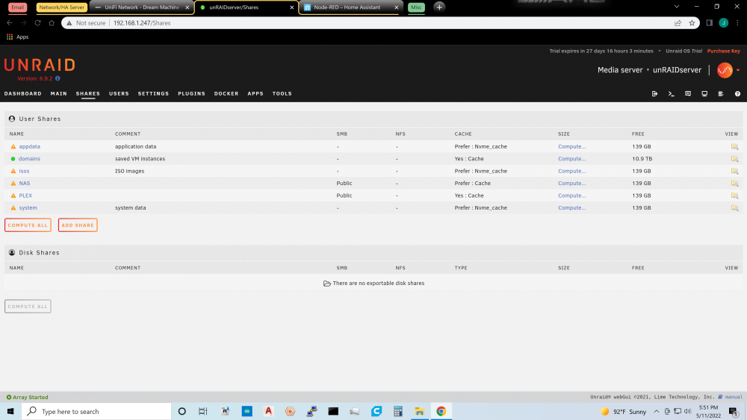This screenshot has width=747, height=420.
Task: Open the appdata share settings
Action: (x=30, y=146)
